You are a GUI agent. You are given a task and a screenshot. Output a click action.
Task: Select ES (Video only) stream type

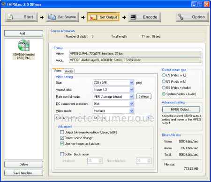[164, 75]
